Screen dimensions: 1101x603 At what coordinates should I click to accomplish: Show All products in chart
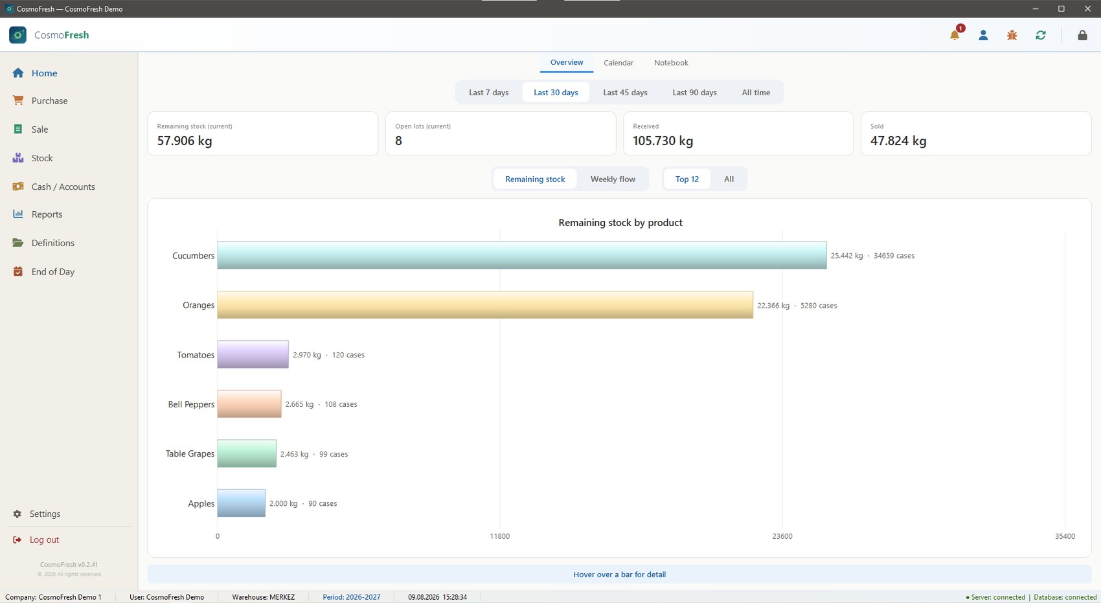[x=729, y=179]
